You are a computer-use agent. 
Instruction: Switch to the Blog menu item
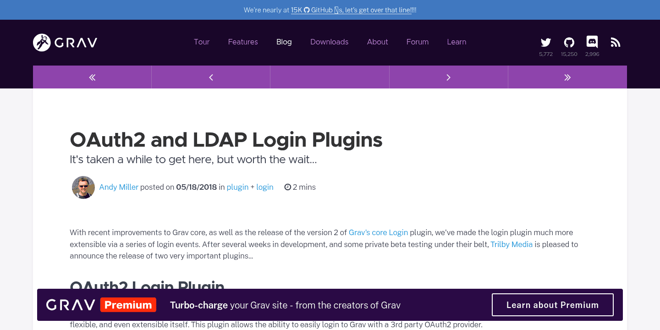[284, 42]
